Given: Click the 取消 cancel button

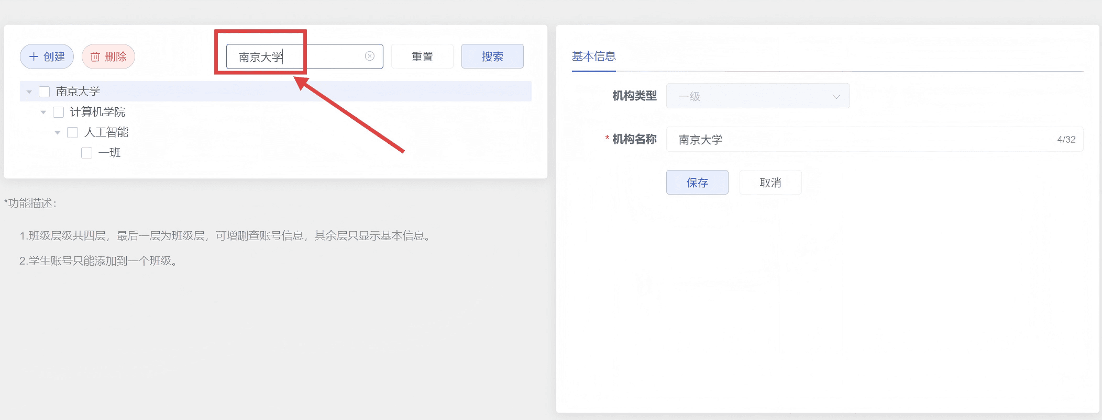Looking at the screenshot, I should pos(770,183).
